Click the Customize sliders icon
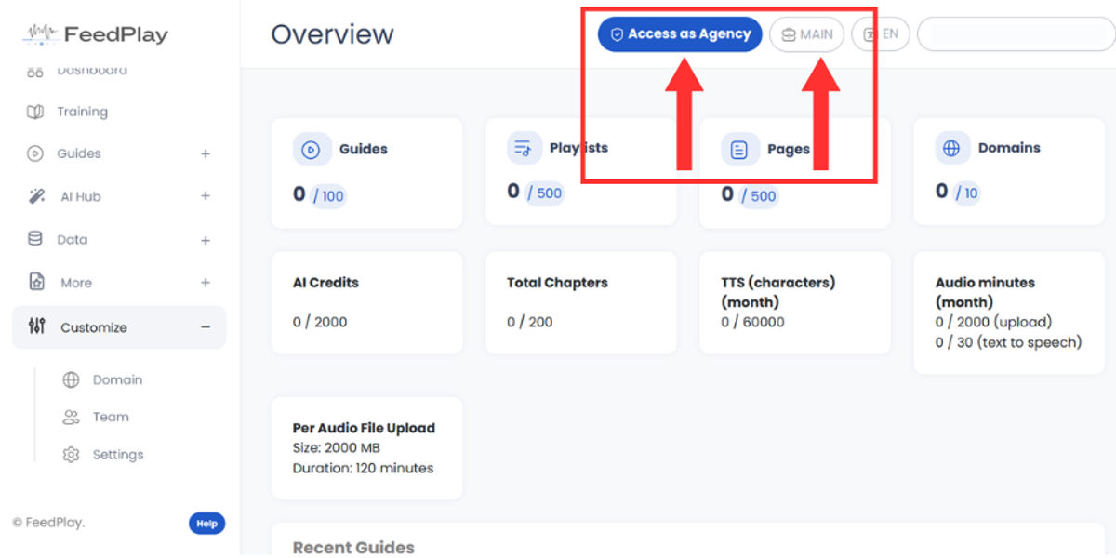Viewport: 1116px width, 558px height. pyautogui.click(x=37, y=326)
